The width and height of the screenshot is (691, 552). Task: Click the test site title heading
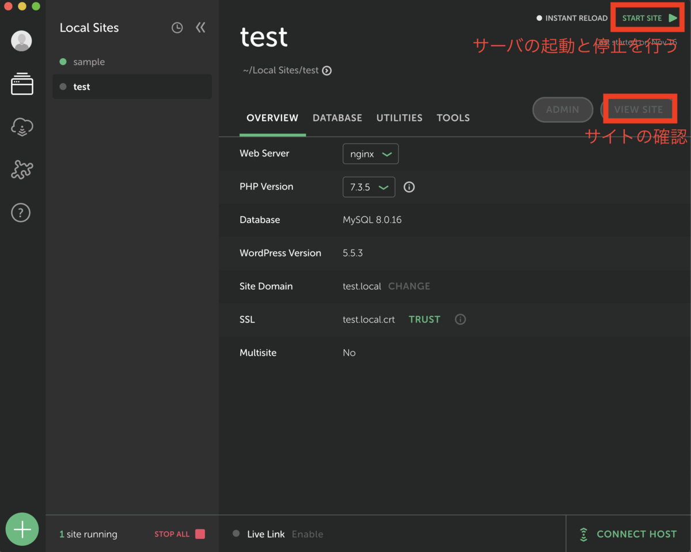264,37
